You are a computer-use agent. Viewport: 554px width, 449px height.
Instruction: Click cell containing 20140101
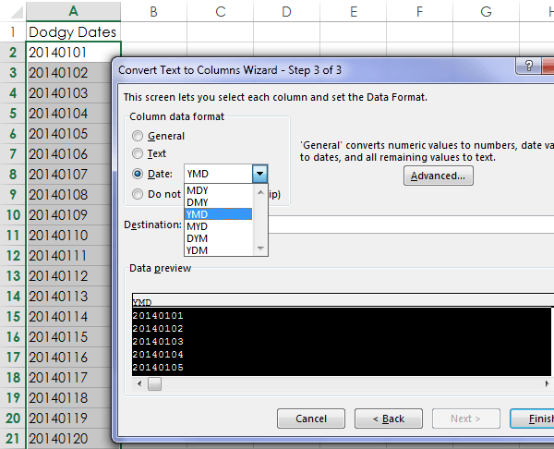(74, 53)
